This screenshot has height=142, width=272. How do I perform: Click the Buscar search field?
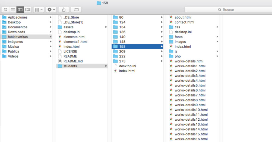pyautogui.click(x=228, y=10)
